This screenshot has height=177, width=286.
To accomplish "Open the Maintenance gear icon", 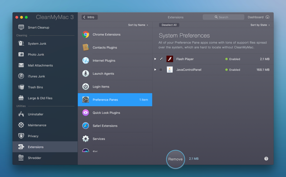I will pos(21,125).
